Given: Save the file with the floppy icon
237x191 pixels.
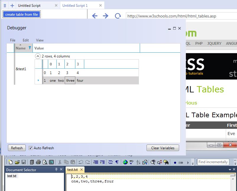Looking at the screenshot, I should click(x=24, y=162).
